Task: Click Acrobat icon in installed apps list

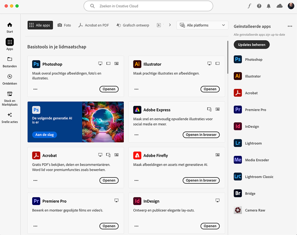Action: point(238,93)
